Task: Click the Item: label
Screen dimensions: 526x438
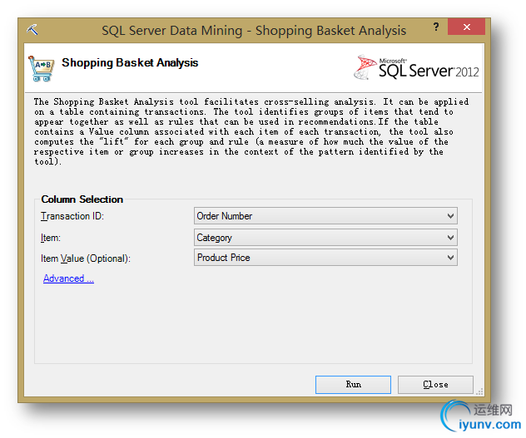Action: point(51,238)
